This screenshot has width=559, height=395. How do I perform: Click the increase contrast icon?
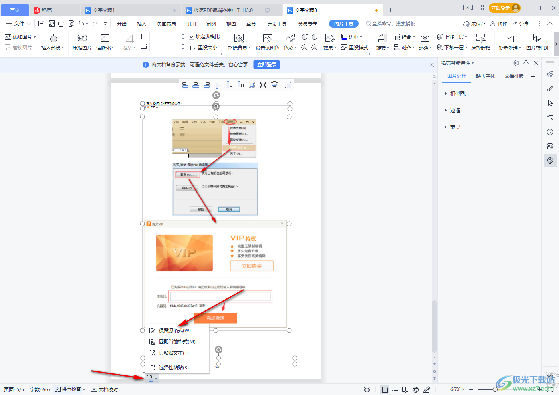(305, 37)
